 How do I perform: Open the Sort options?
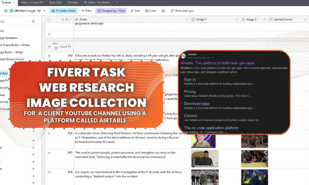(x=135, y=11)
